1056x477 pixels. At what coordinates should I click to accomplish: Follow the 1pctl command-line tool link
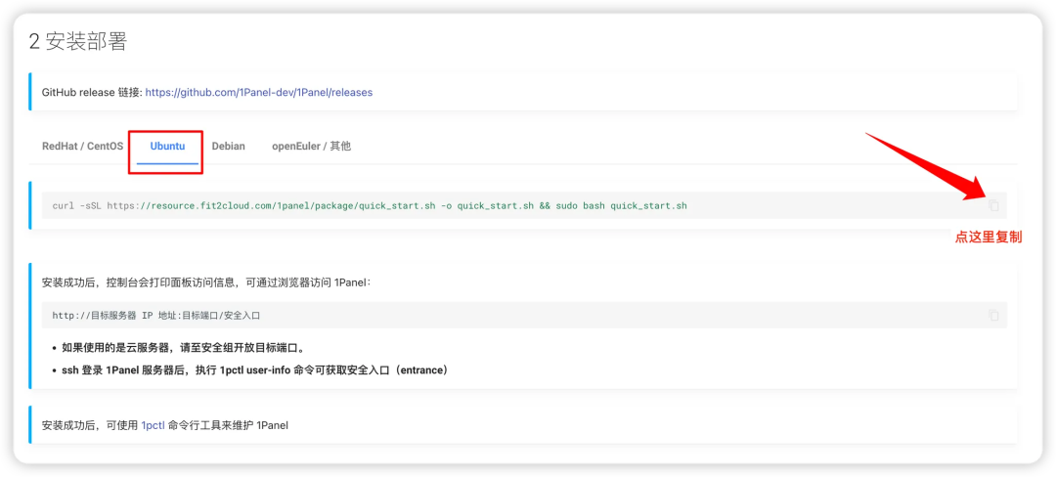pos(153,425)
